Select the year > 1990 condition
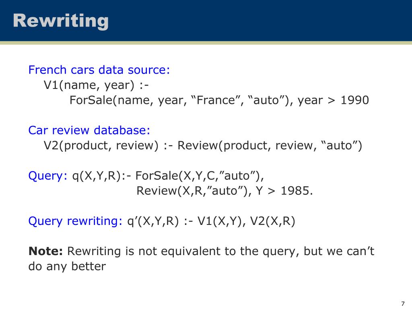The image size is (412, 309). click(334, 100)
